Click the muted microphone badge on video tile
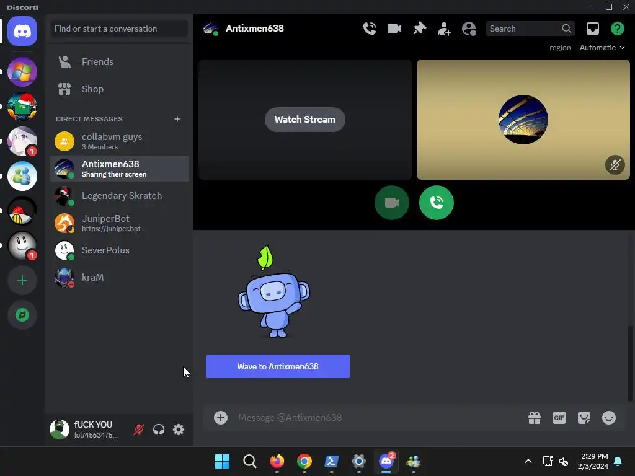 pos(615,165)
